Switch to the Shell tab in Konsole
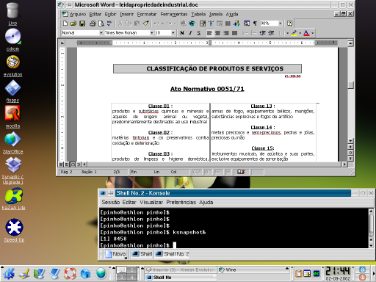The image size is (376, 282). point(142,254)
